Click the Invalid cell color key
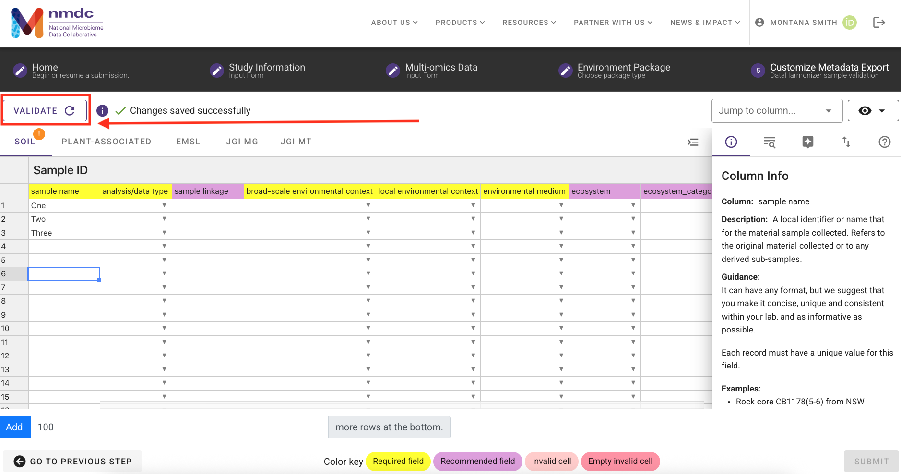This screenshot has width=901, height=474. 551,462
